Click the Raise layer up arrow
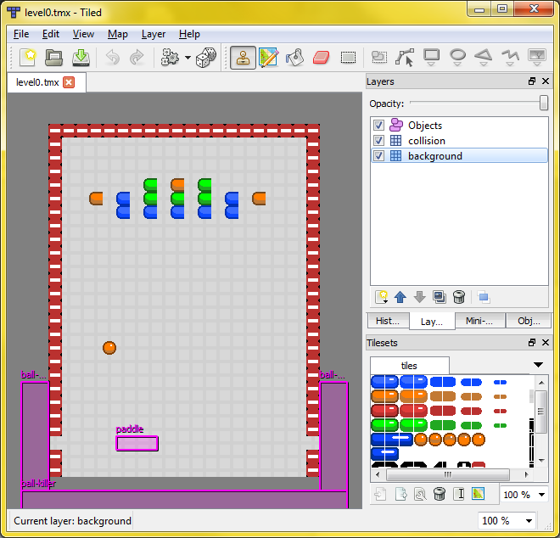The height and width of the screenshot is (538, 560). [400, 297]
